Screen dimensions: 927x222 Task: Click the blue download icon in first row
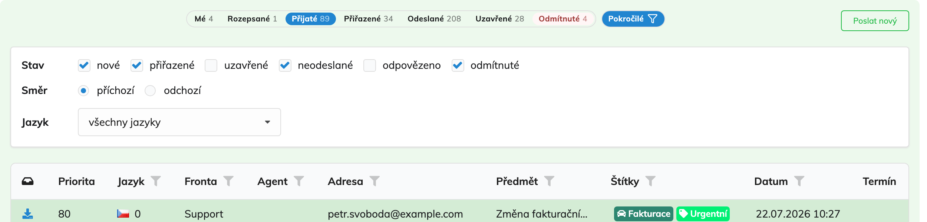pyautogui.click(x=28, y=214)
